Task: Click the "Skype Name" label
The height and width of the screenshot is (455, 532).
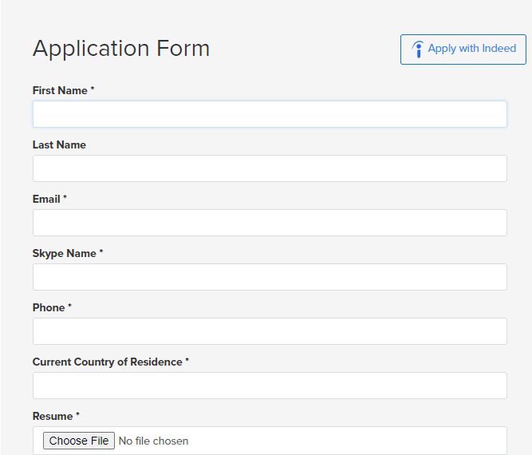Action: click(64, 254)
